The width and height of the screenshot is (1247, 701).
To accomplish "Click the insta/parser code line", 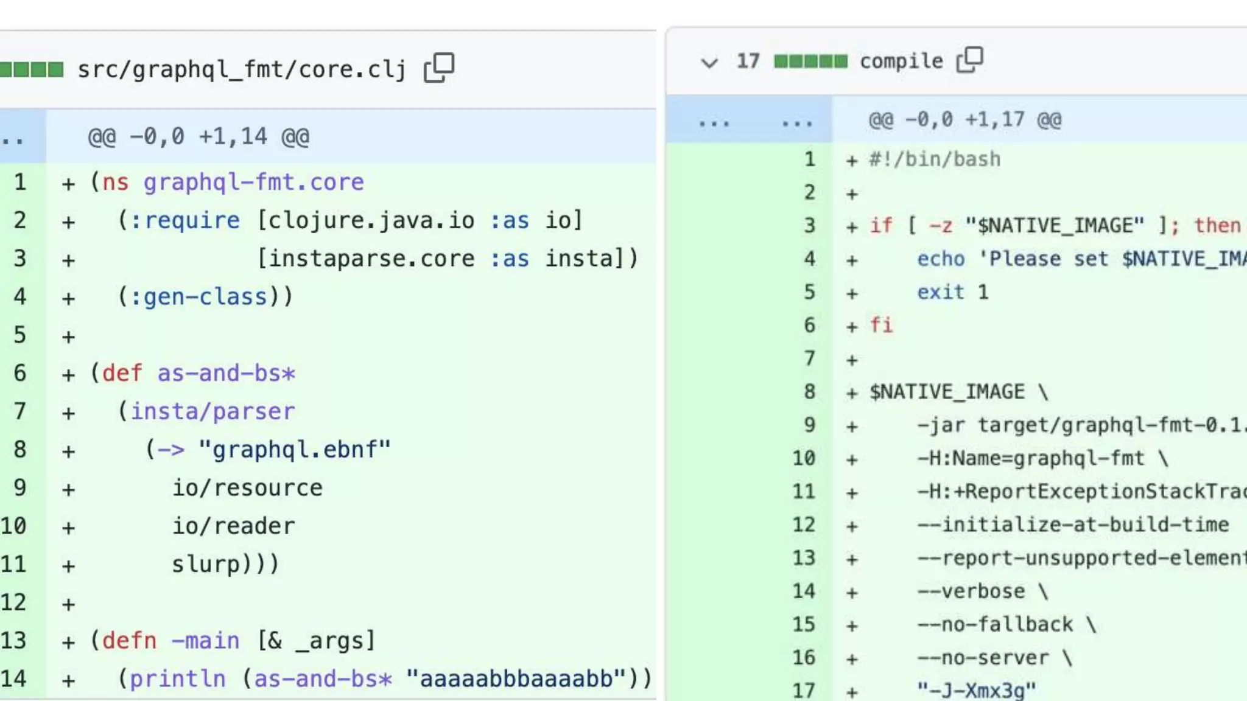I will click(x=207, y=411).
